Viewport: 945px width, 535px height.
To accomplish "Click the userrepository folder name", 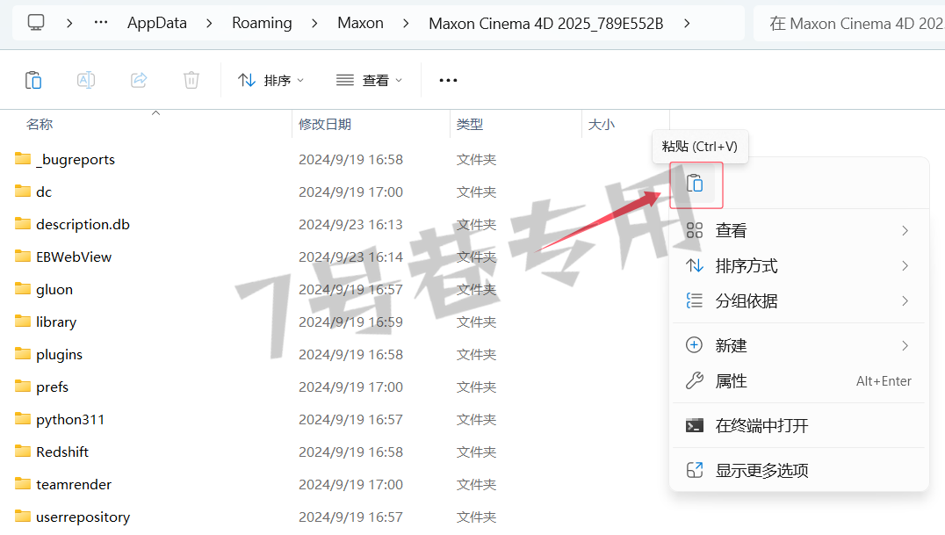I will [x=83, y=517].
